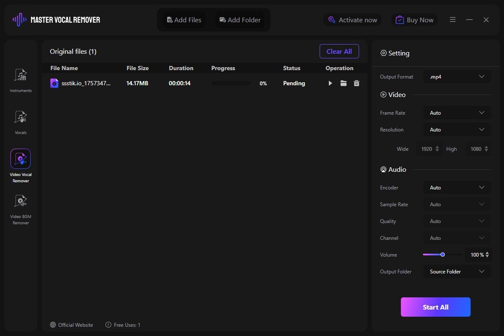The height and width of the screenshot is (336, 504).
Task: Delete the file with trash icon
Action: click(x=357, y=84)
